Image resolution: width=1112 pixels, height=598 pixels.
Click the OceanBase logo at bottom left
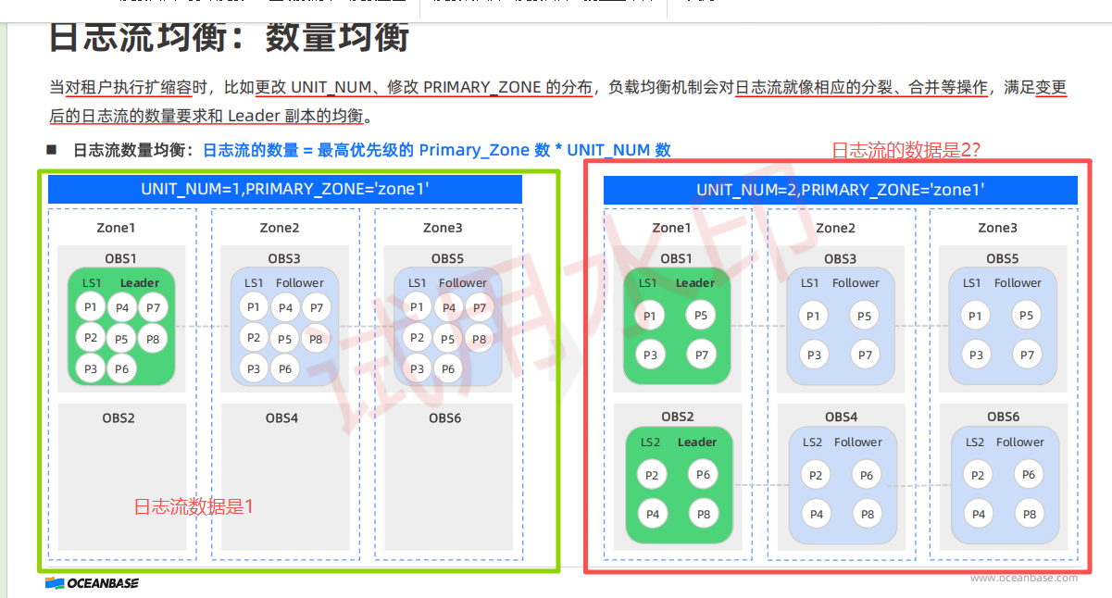[92, 583]
